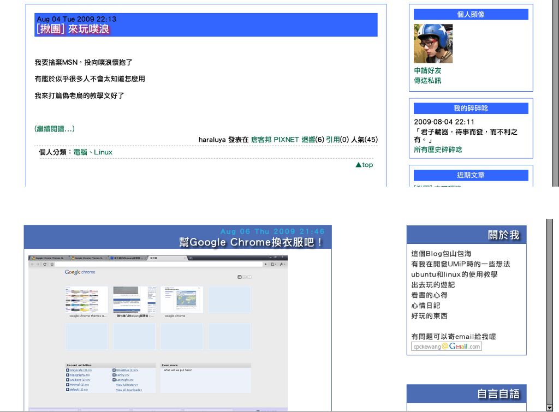Click the text 有問題可以寄email給我喔
This screenshot has height=412, width=559.
(x=454, y=337)
